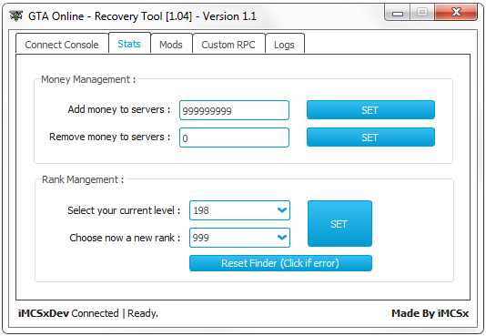The image size is (486, 336).
Task: Click SET button for Add money
Action: pos(370,110)
